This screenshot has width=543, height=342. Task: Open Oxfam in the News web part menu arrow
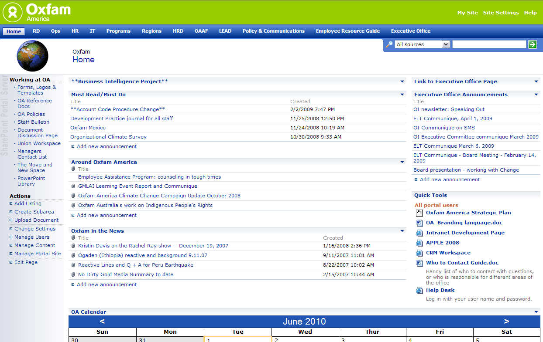point(402,231)
